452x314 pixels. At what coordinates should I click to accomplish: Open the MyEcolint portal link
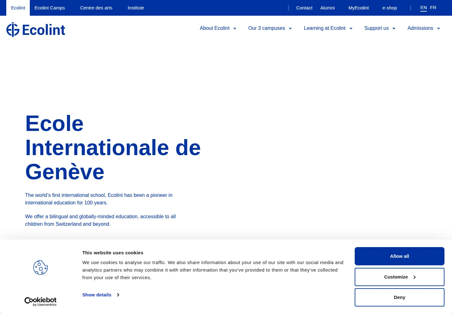tap(358, 8)
